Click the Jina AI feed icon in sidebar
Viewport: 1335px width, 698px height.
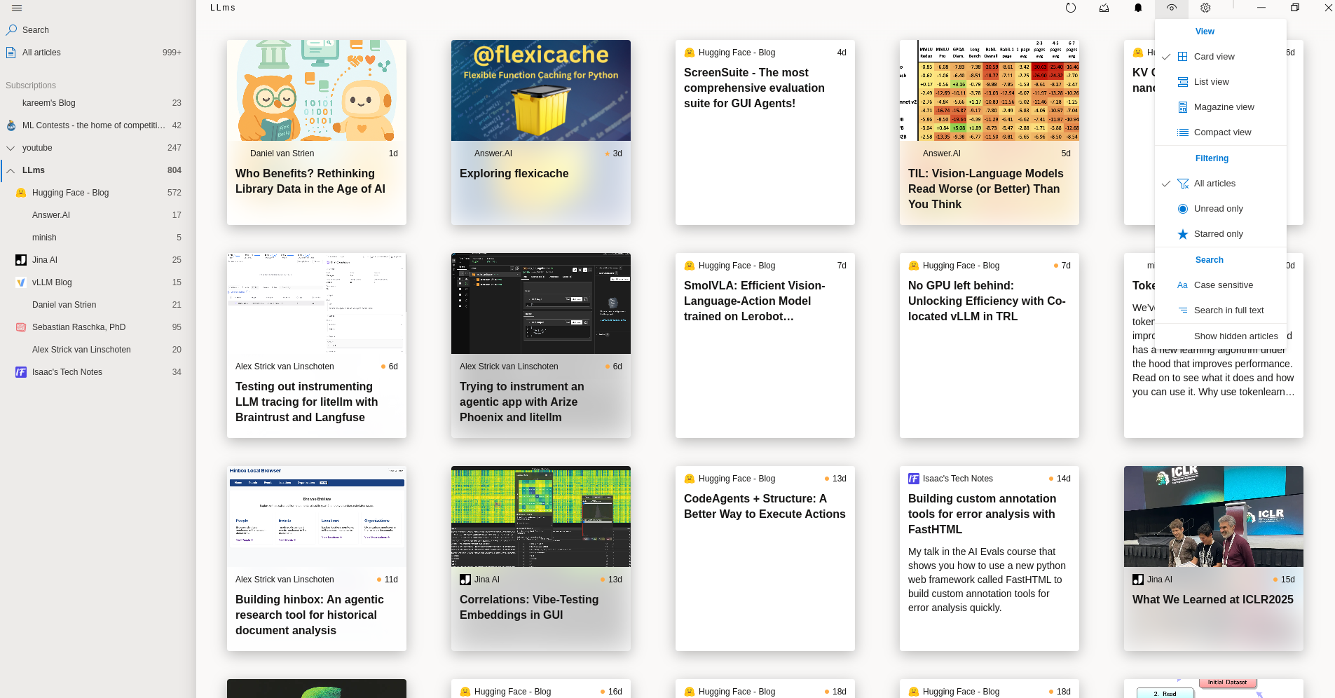click(x=21, y=260)
